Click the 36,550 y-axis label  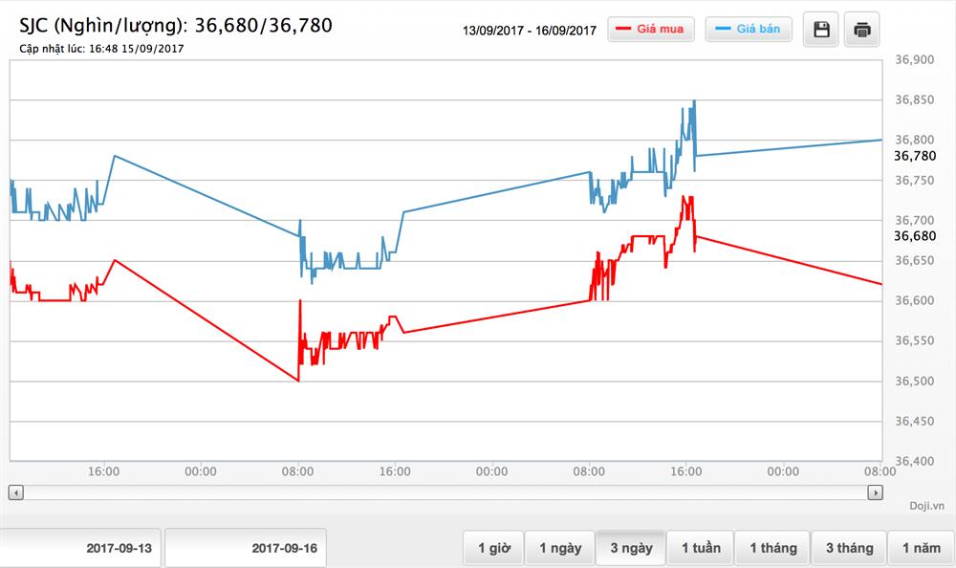click(915, 341)
